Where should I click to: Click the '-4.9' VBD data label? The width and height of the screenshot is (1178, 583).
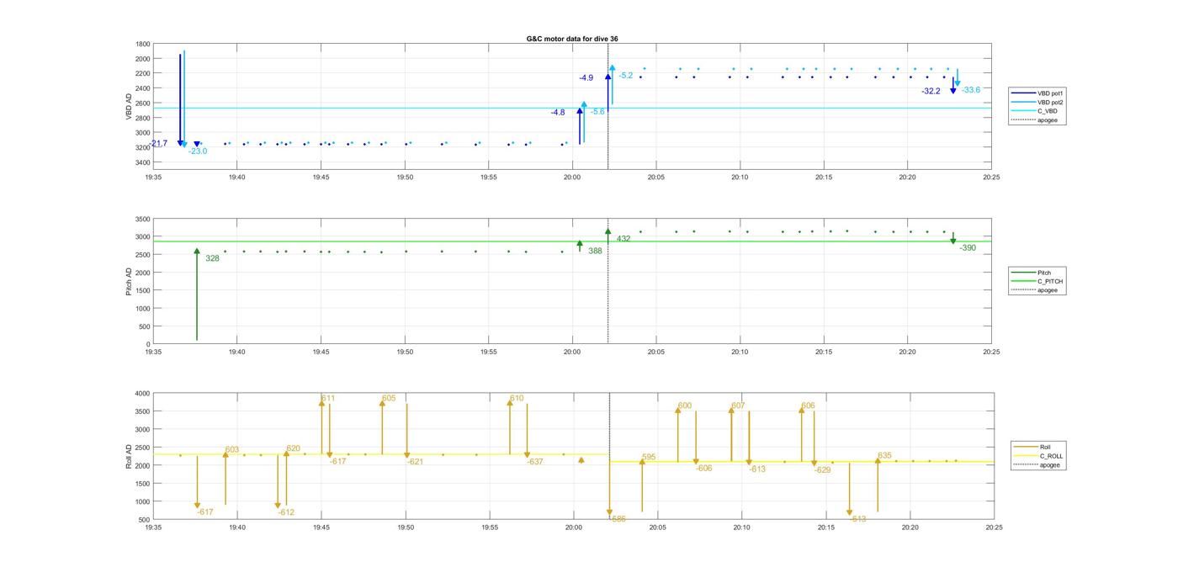click(x=586, y=77)
